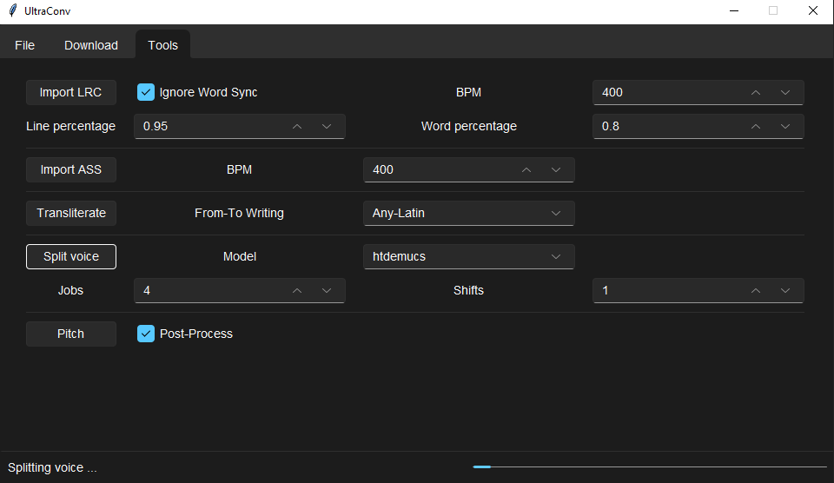Switch to the File tab

tap(24, 45)
